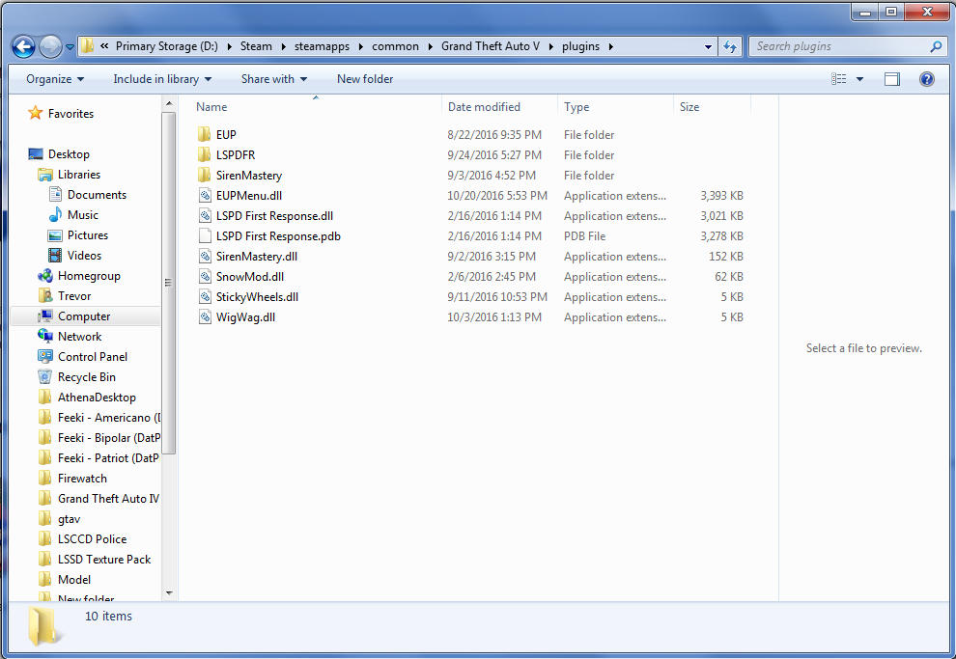Image resolution: width=956 pixels, height=659 pixels.
Task: Create a New folder
Action: 365,79
